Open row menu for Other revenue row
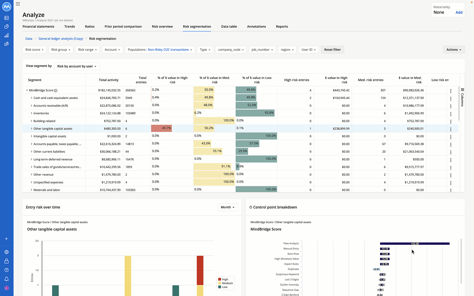Image resolution: width=474 pixels, height=296 pixels. pyautogui.click(x=451, y=175)
